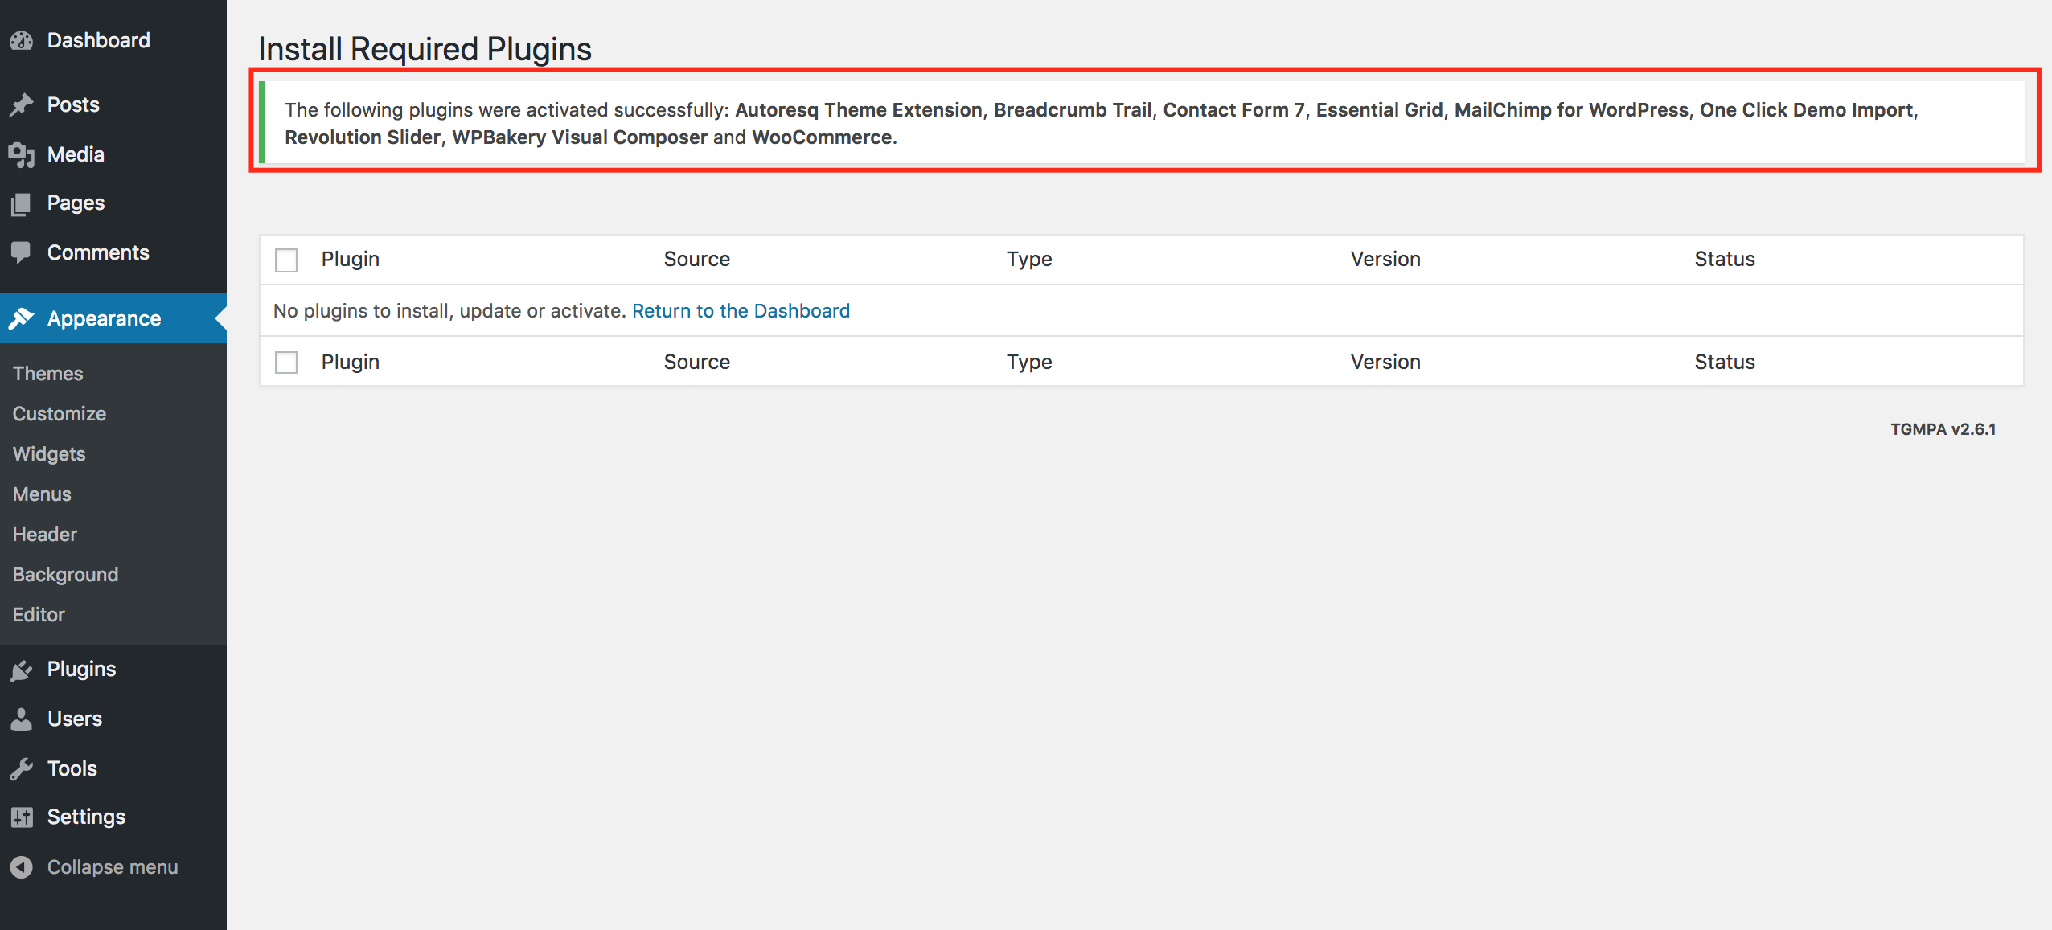The height and width of the screenshot is (930, 2052).
Task: Click the Collapse menu arrow icon
Action: click(x=22, y=867)
